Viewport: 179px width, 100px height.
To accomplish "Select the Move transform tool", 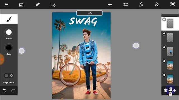I will pos(110,4).
